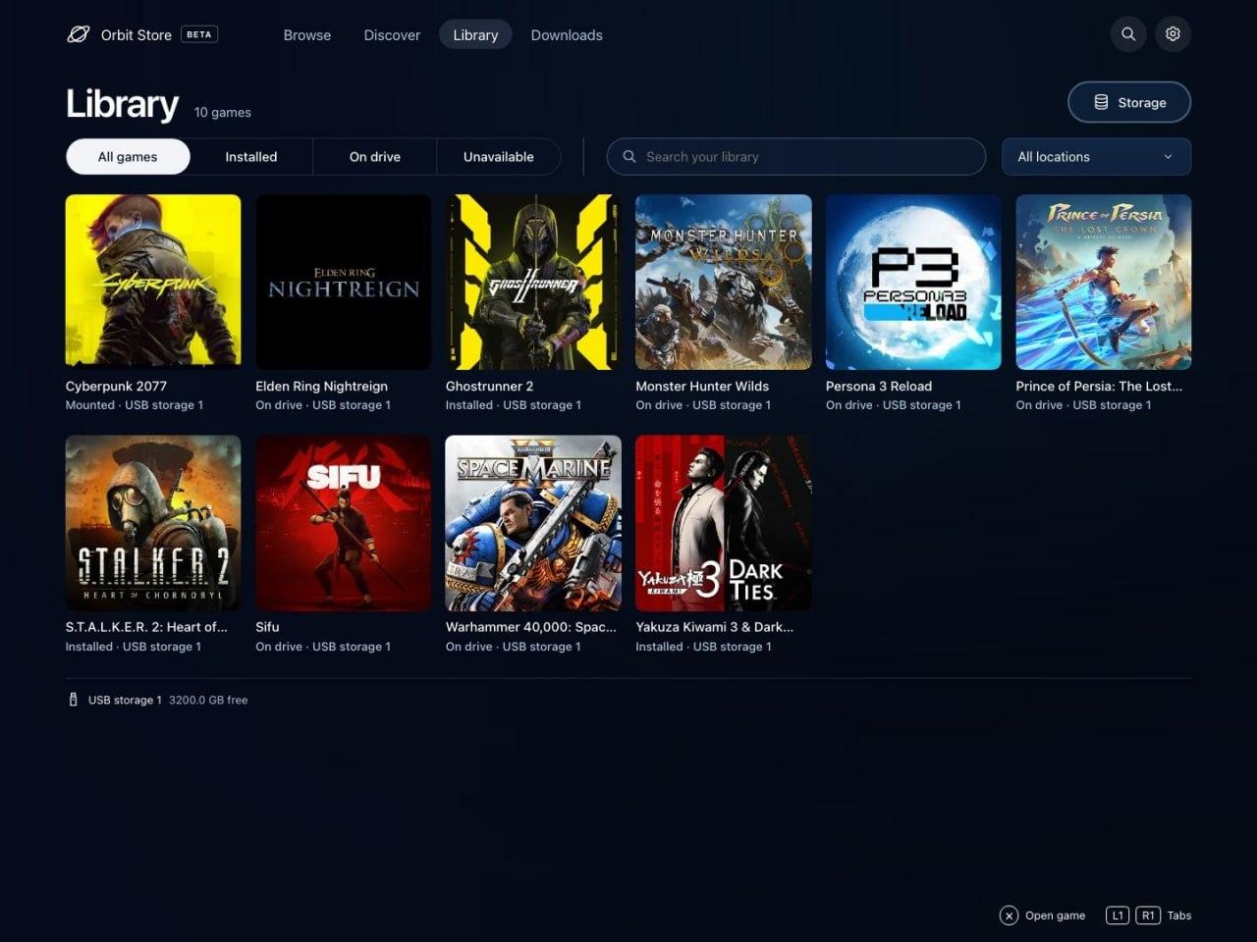The width and height of the screenshot is (1257, 942).
Task: Click "S.T.A.L.K.E.R. 2: Heart of..." title
Action: (146, 627)
